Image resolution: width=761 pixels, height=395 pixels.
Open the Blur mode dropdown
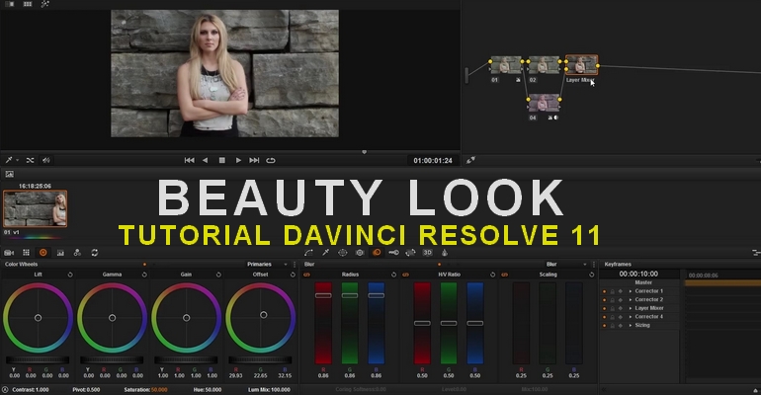tap(566, 264)
